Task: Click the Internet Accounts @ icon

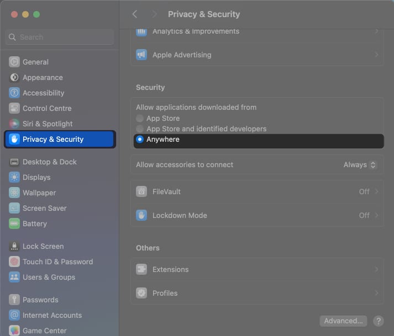Action: point(14,315)
